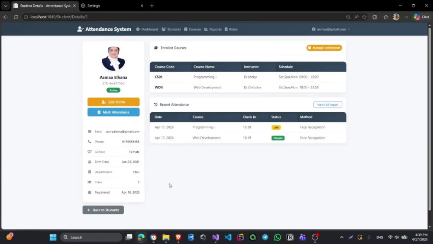Screen dimensions: 433x244
Task: Expand the asmaa@gmail.com account dropdown
Action: click(x=331, y=29)
